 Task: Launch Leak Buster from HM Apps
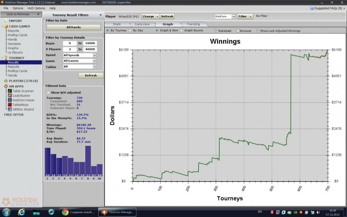tap(19, 95)
